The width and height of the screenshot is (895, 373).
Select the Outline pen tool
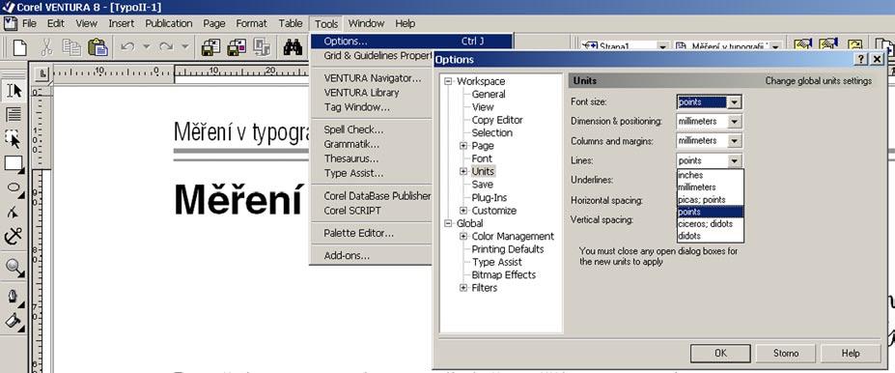coord(14,297)
